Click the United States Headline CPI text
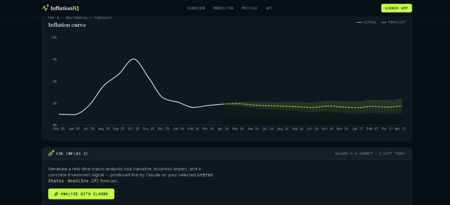The width and height of the screenshot is (450, 205). 131,178
